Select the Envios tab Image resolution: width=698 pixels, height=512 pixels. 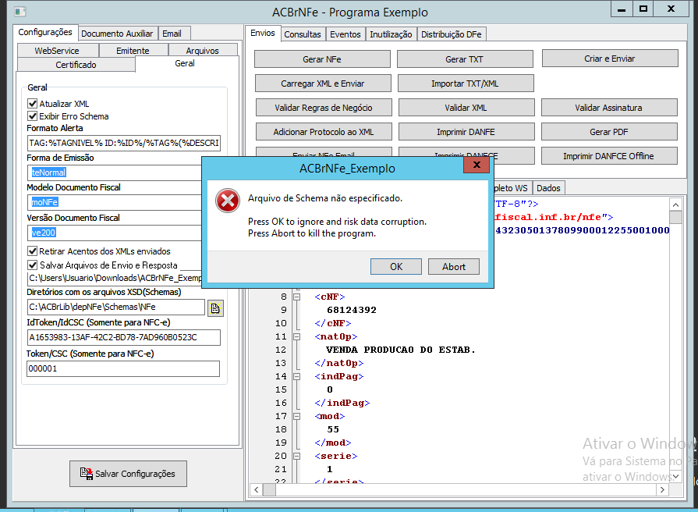263,33
